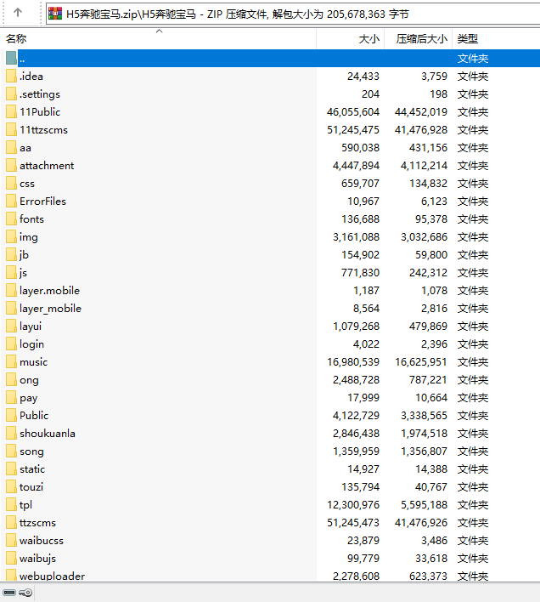The width and height of the screenshot is (540, 602).
Task: Click compressed size 5,595,188
Action: 424,504
